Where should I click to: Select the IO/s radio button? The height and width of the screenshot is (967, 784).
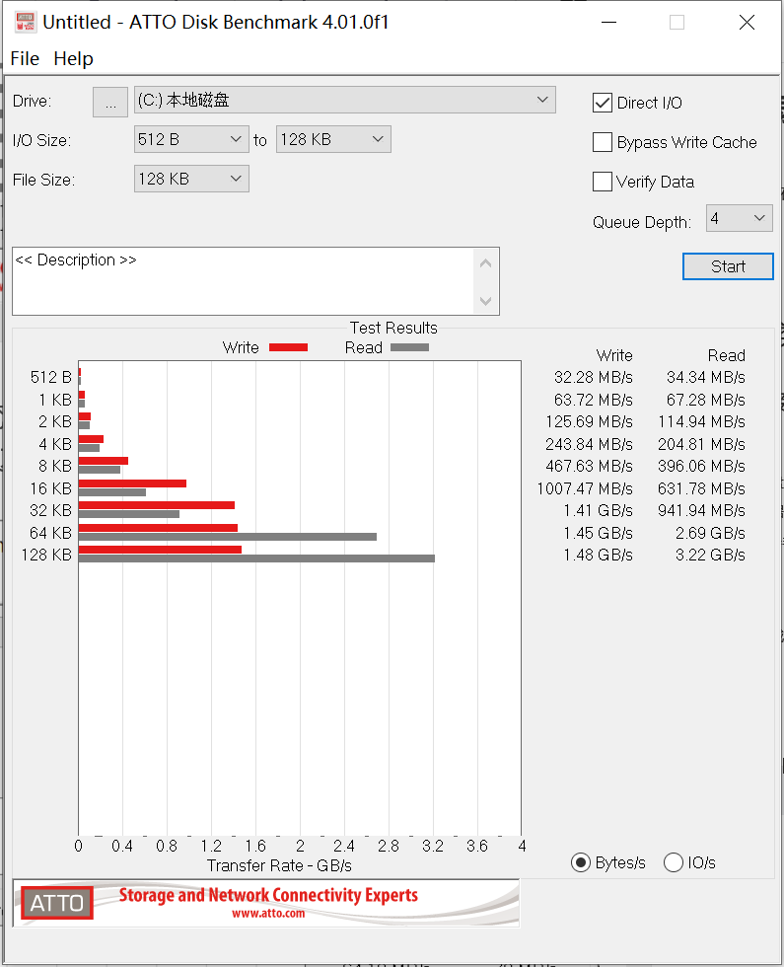(x=673, y=862)
